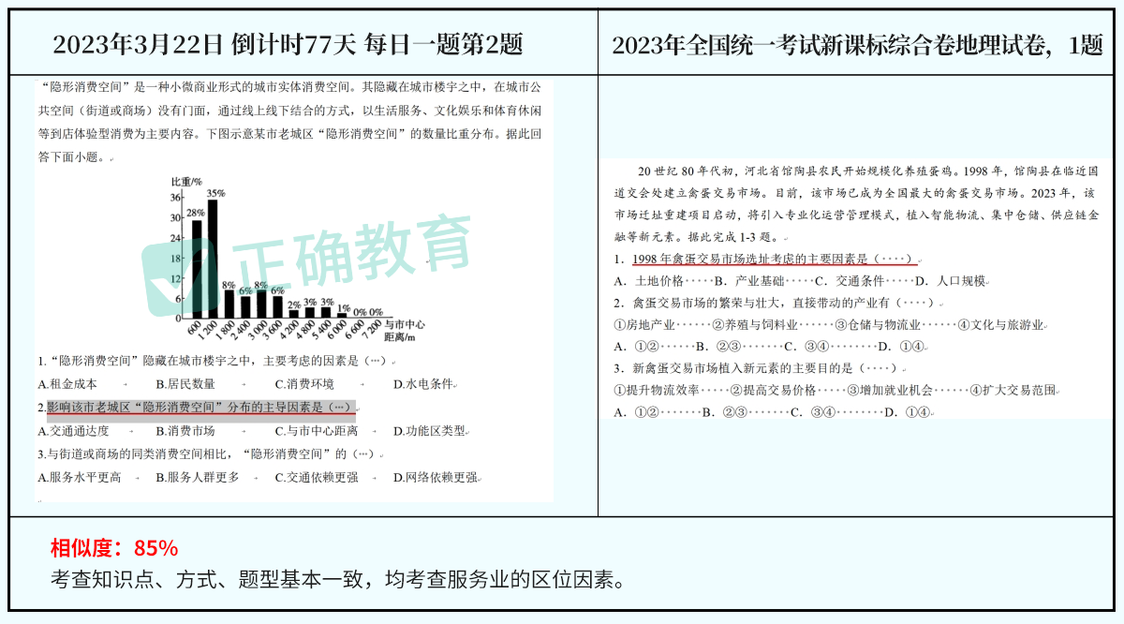The height and width of the screenshot is (624, 1124).
Task: Click the header '2023年全国统一考试新课标综合卷地理试卷，1题'
Action: point(857,46)
